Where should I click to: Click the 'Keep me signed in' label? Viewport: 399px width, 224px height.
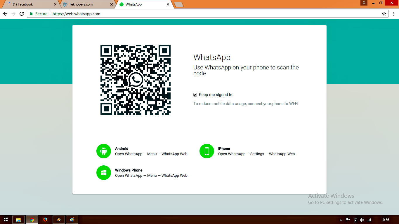coord(216,95)
